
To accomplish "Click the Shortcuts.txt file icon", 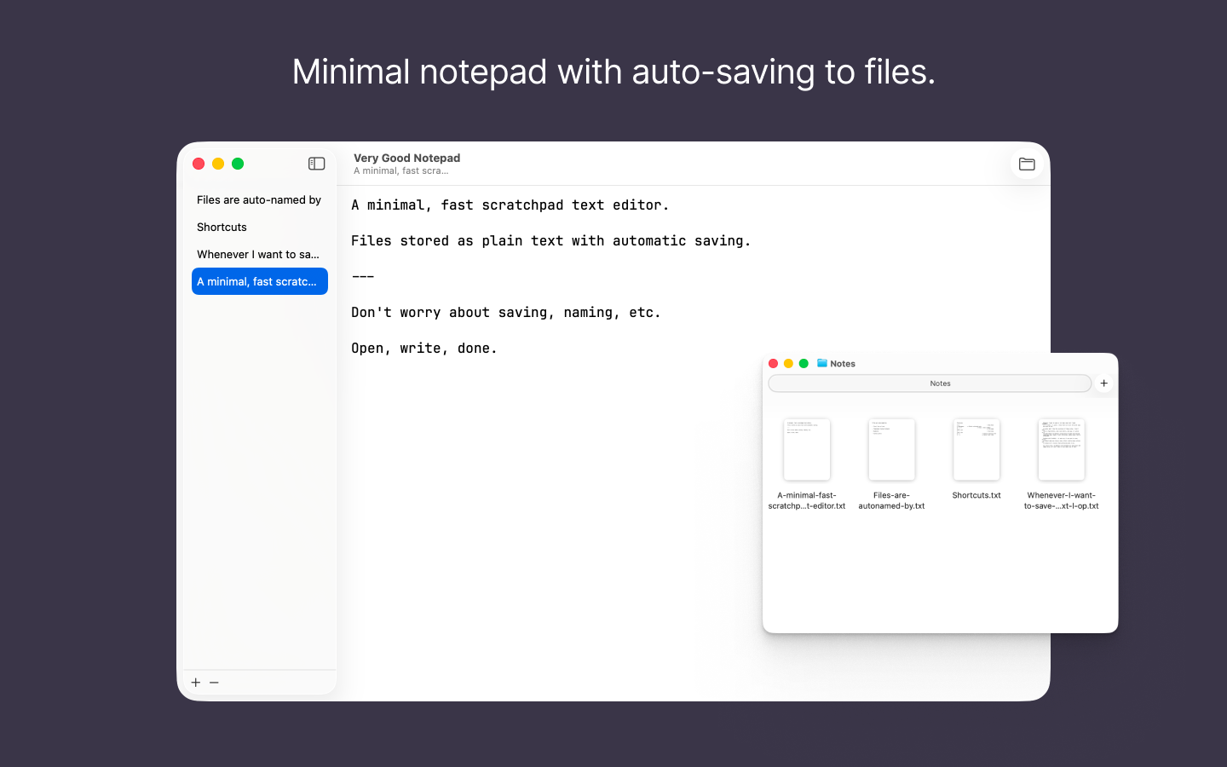I will click(x=976, y=449).
